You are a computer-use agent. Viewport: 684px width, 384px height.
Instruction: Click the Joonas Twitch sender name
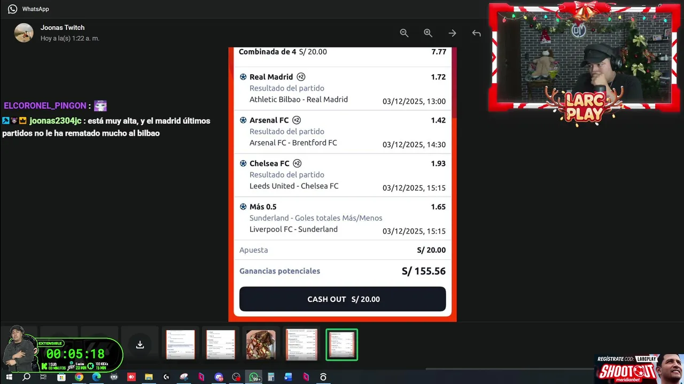(x=63, y=28)
